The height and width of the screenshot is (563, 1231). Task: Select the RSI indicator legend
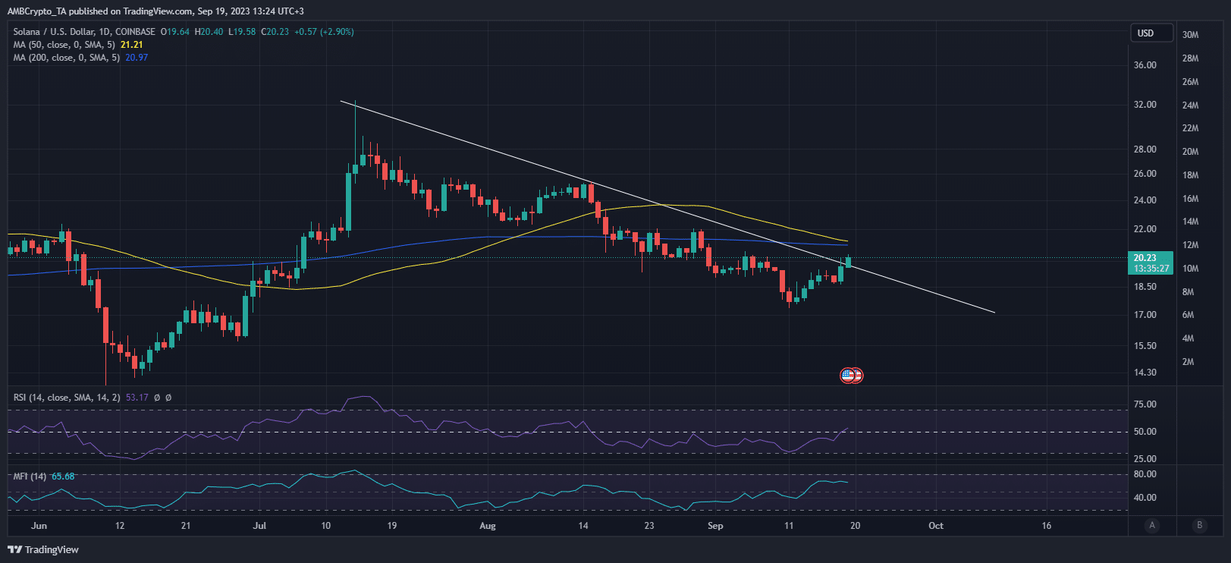click(67, 398)
